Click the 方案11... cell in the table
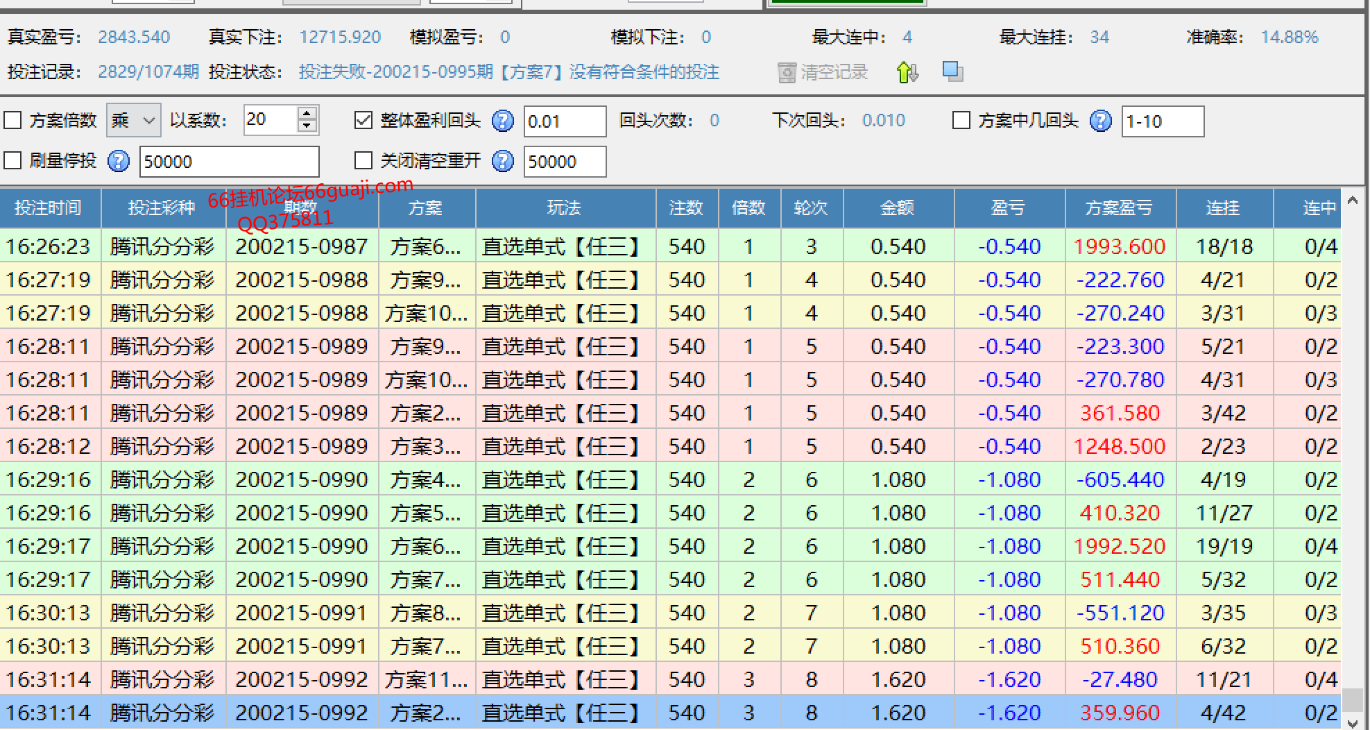 point(427,679)
